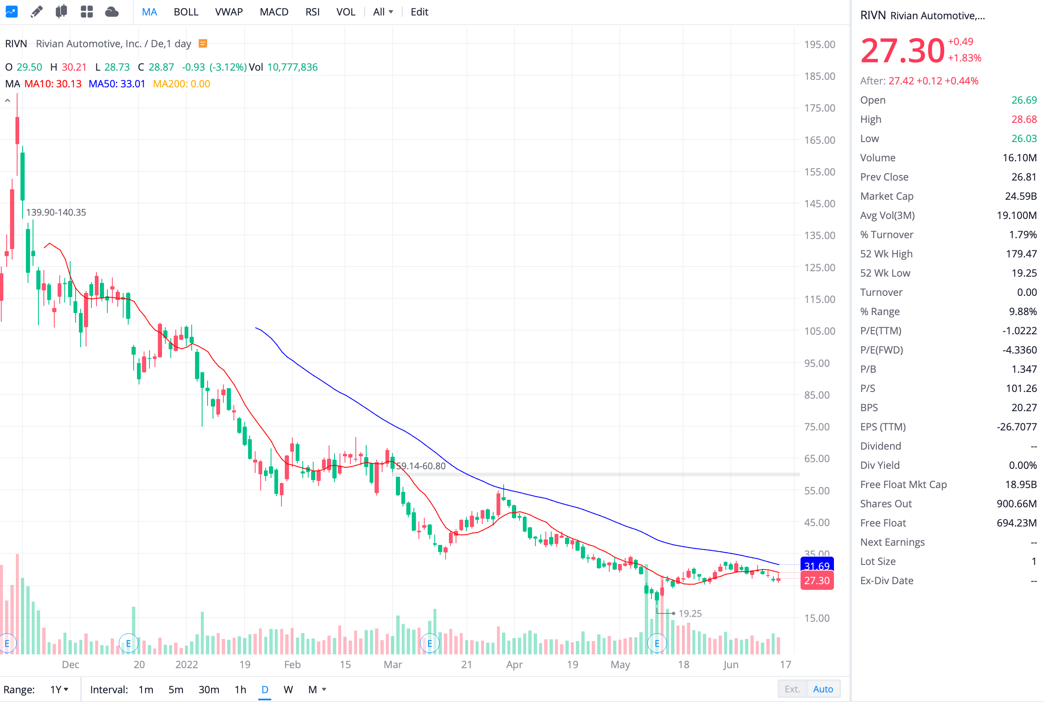Click the P/E(TTM) -1.0222 value
Image resolution: width=1044 pixels, height=702 pixels.
point(1019,331)
